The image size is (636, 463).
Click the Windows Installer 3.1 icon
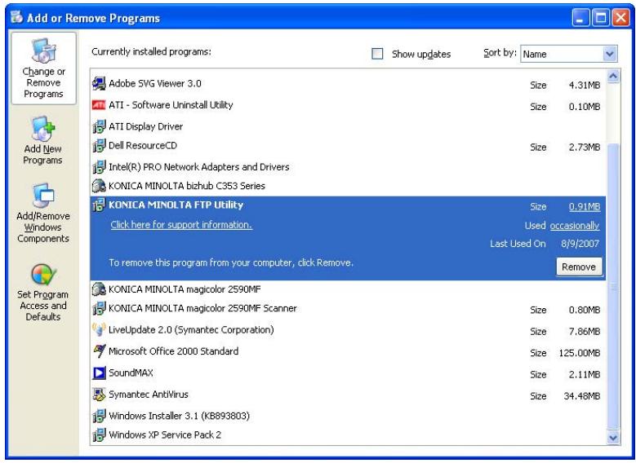tap(99, 416)
